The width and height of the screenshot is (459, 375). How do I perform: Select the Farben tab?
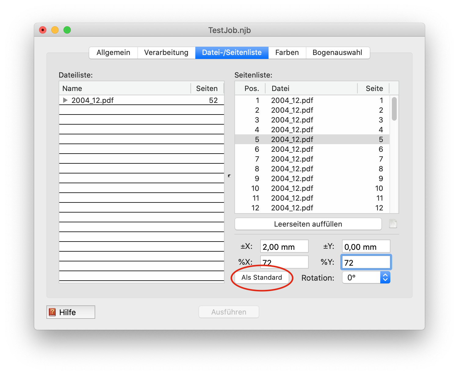[287, 53]
